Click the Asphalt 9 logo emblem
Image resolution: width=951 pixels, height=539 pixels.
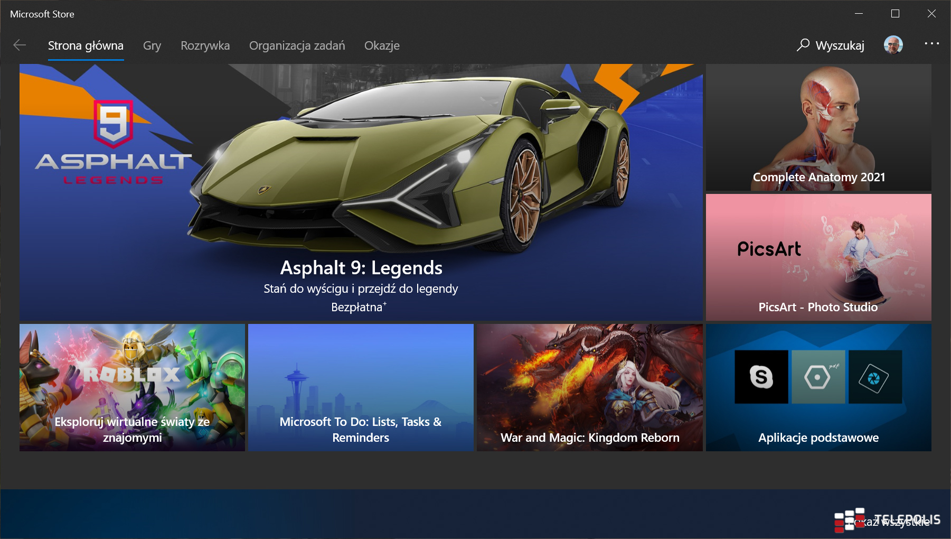point(113,124)
